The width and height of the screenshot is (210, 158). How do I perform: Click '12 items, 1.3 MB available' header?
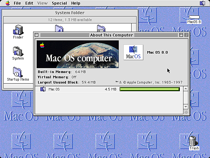(70, 20)
